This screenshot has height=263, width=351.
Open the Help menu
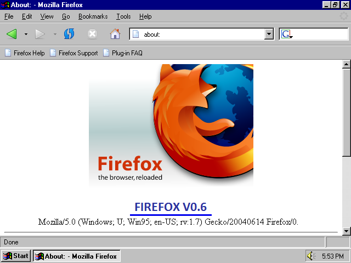145,16
